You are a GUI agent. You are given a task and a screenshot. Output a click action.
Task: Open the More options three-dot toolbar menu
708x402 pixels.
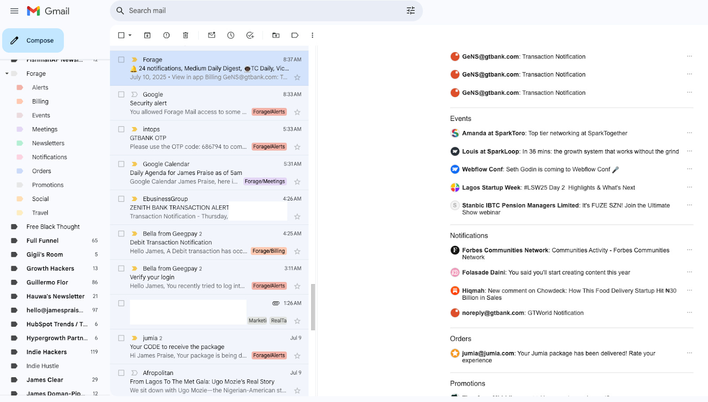(x=312, y=35)
